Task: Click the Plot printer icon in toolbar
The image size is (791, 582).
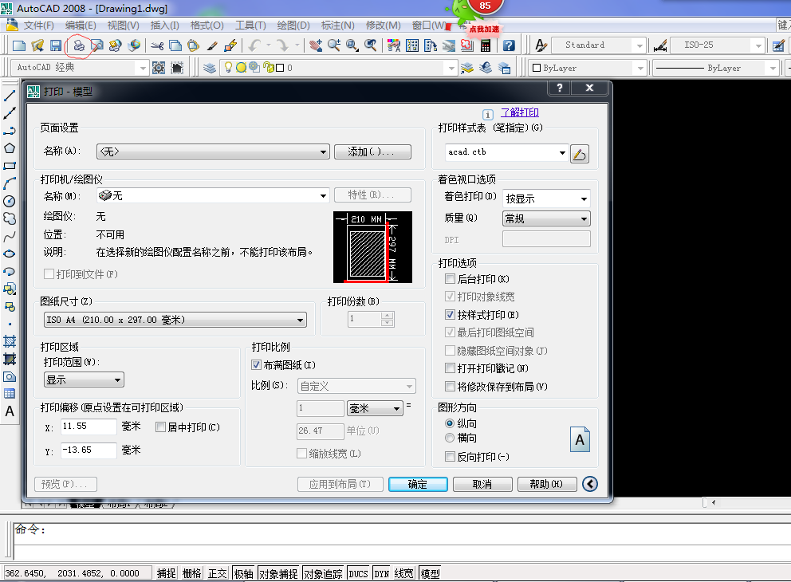Action: pos(79,45)
